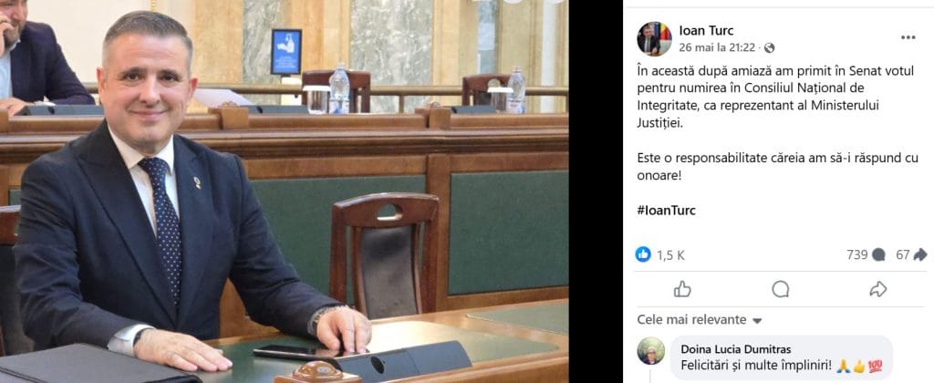Click the Comment speech bubble button
The width and height of the screenshot is (934, 383).
(x=781, y=289)
